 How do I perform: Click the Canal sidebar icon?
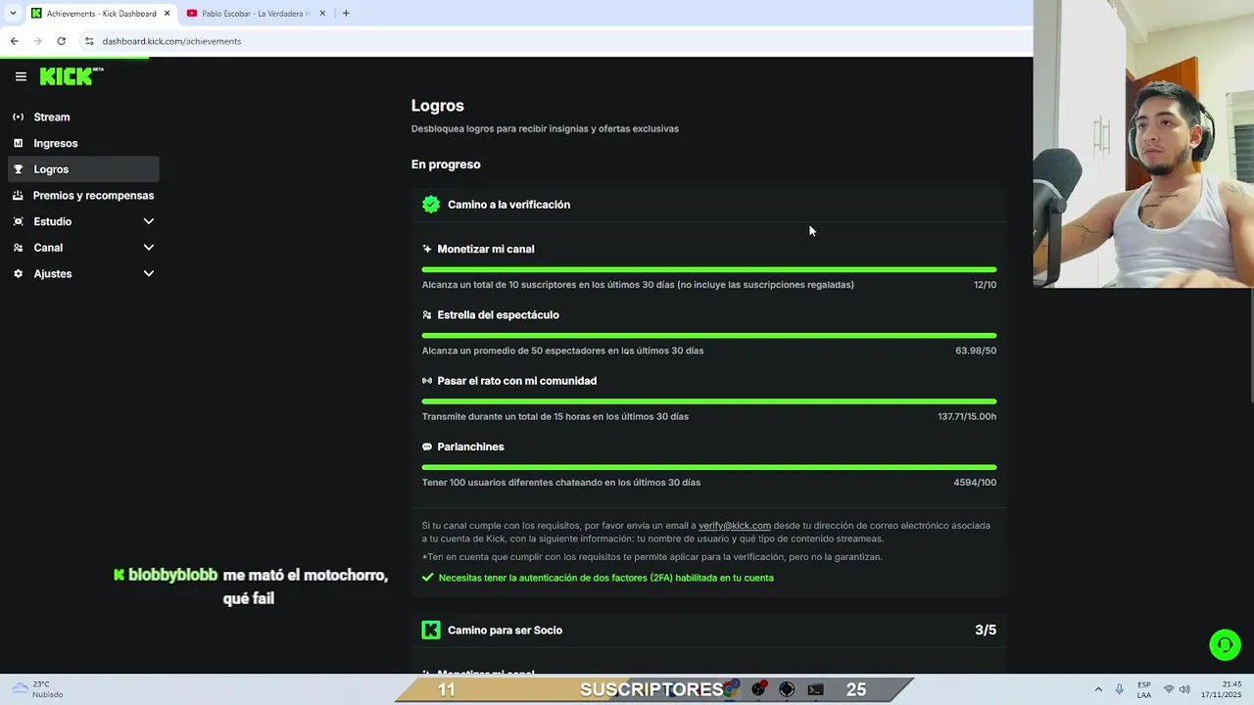tap(18, 248)
